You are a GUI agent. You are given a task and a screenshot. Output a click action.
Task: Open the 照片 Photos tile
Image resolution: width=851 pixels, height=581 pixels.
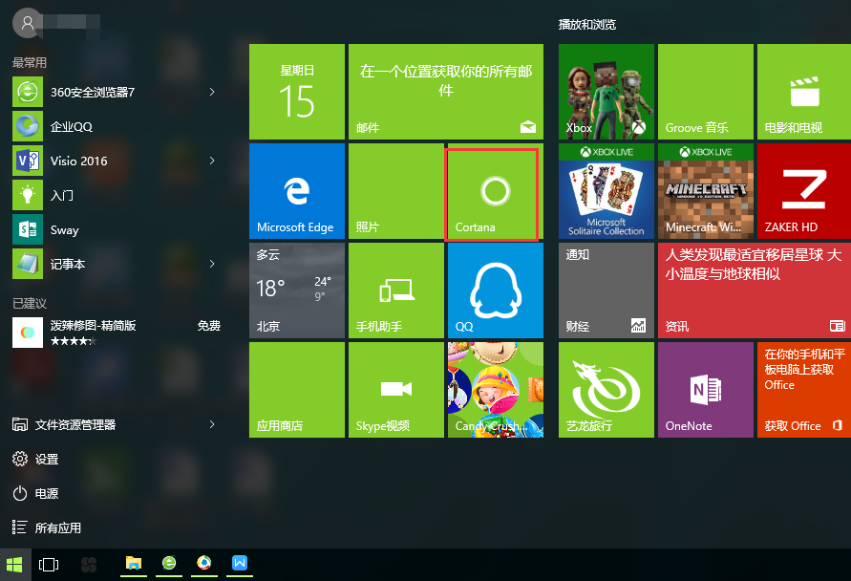396,191
